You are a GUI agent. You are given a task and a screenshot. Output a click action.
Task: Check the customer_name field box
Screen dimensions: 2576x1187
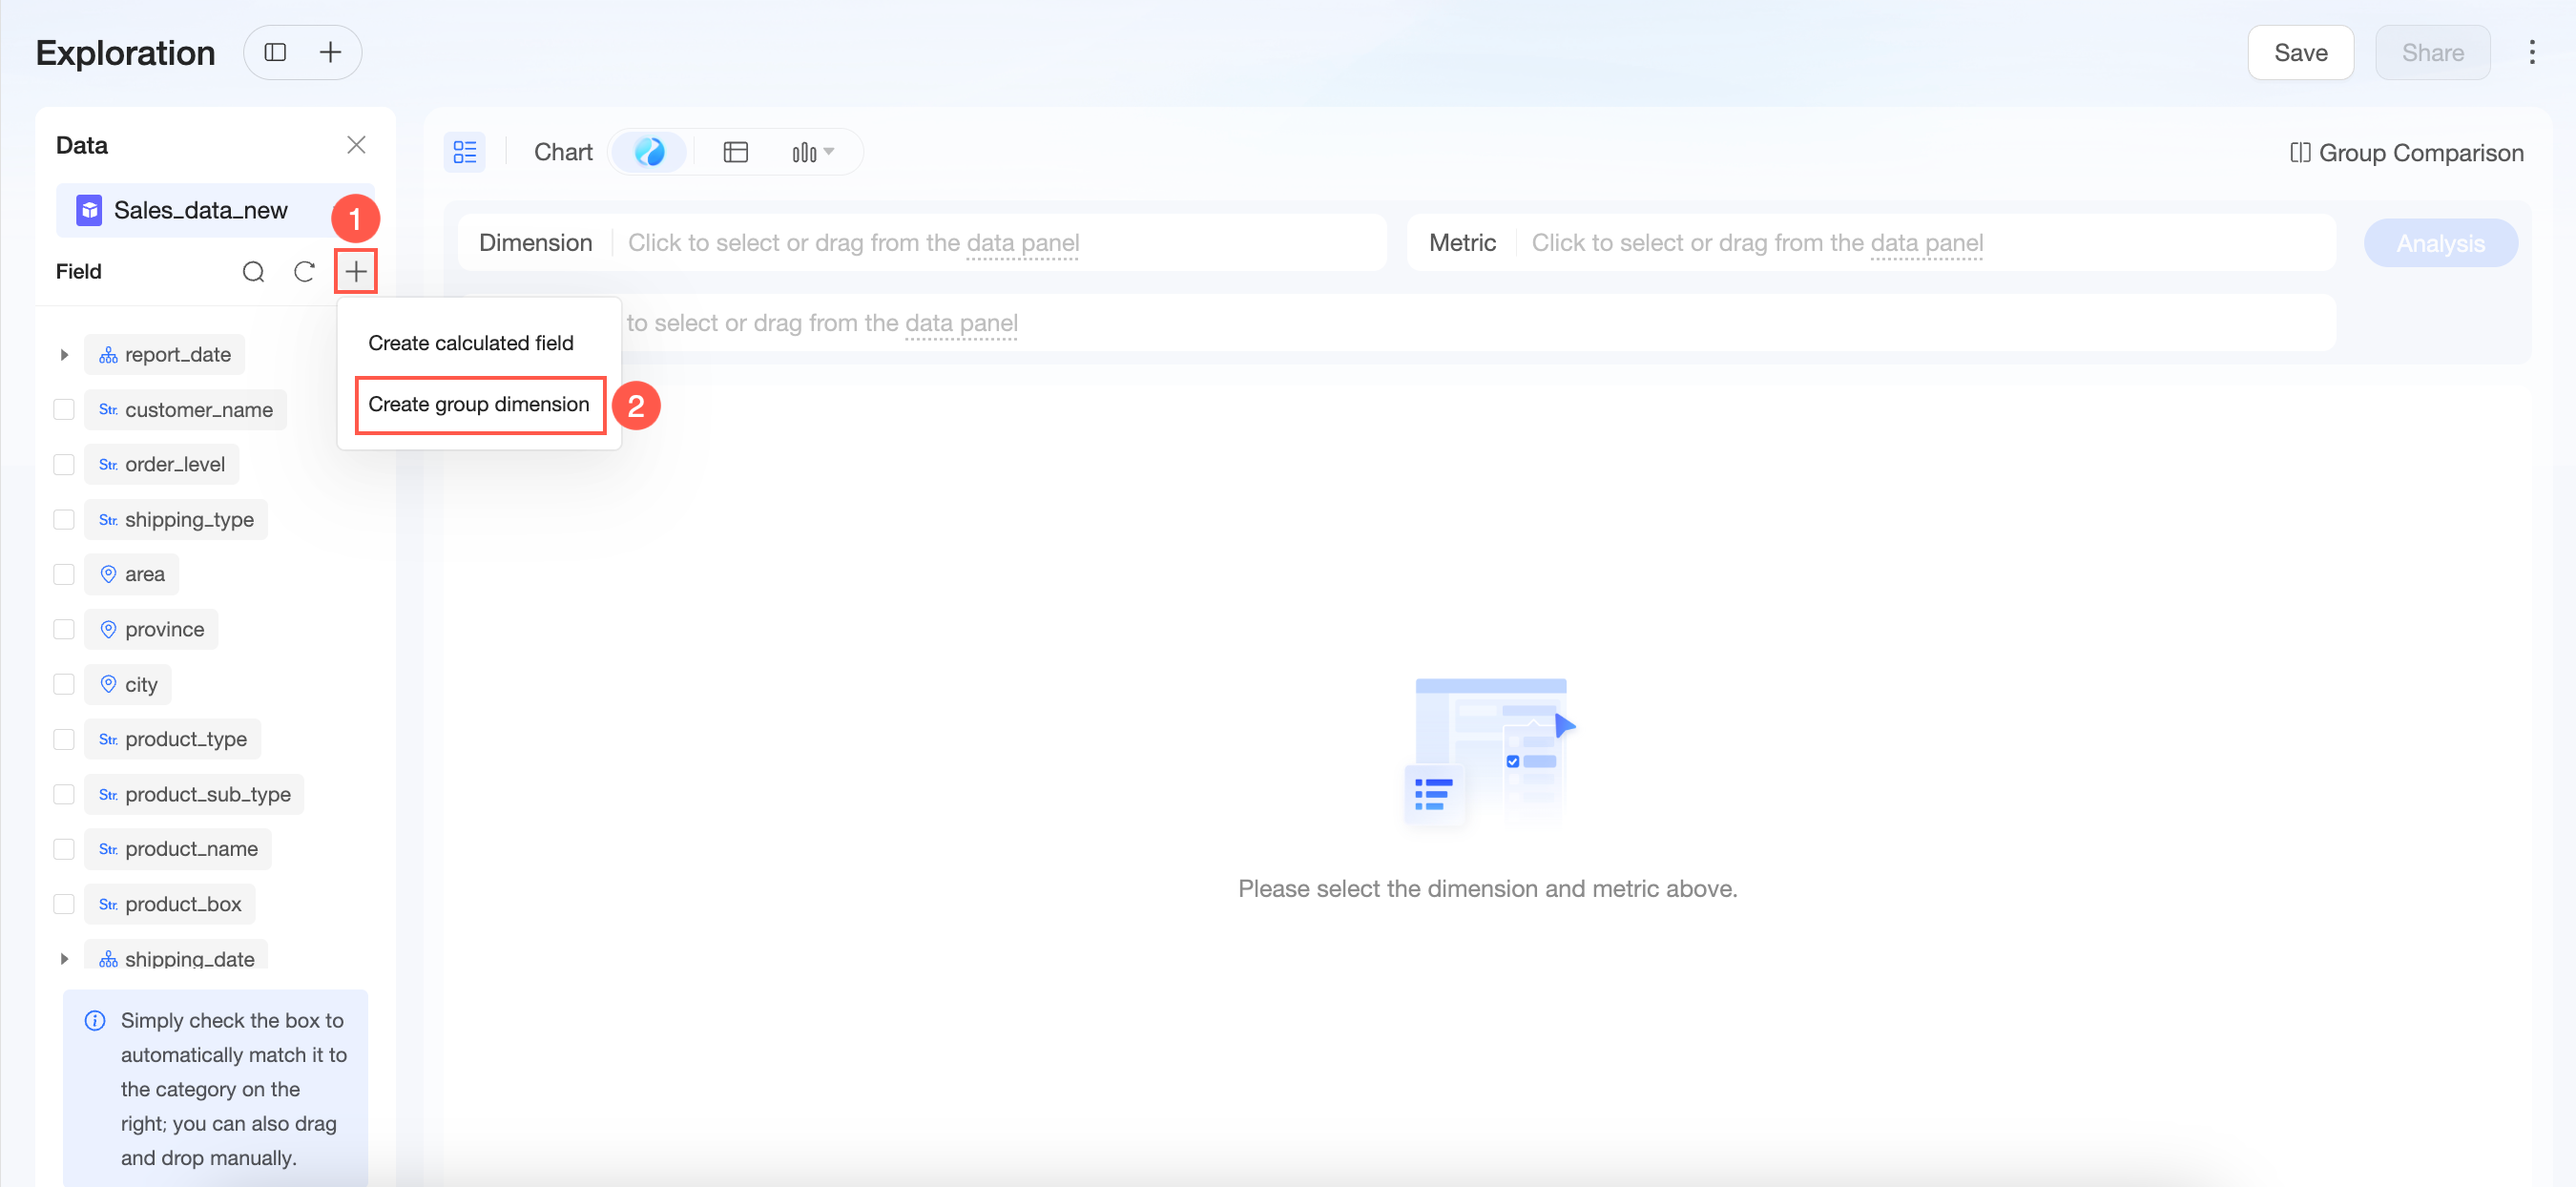64,410
